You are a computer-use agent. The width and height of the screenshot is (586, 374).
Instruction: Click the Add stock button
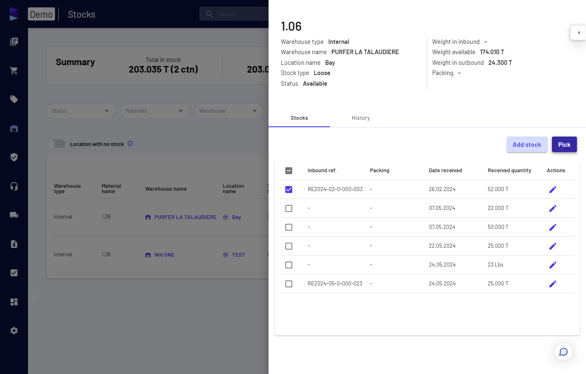pyautogui.click(x=527, y=144)
